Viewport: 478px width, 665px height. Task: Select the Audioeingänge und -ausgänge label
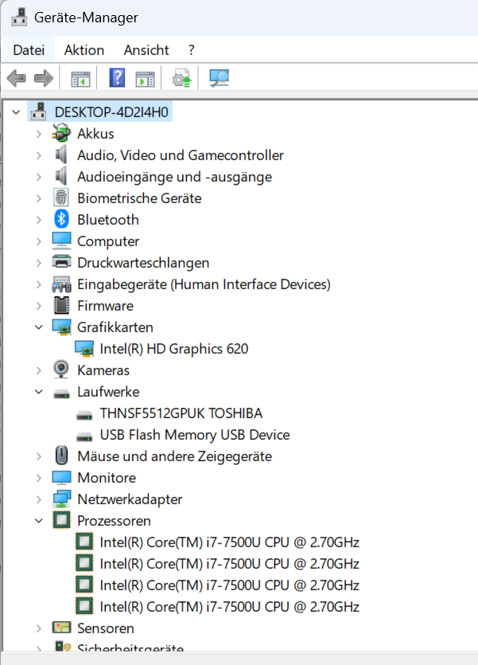pyautogui.click(x=174, y=177)
